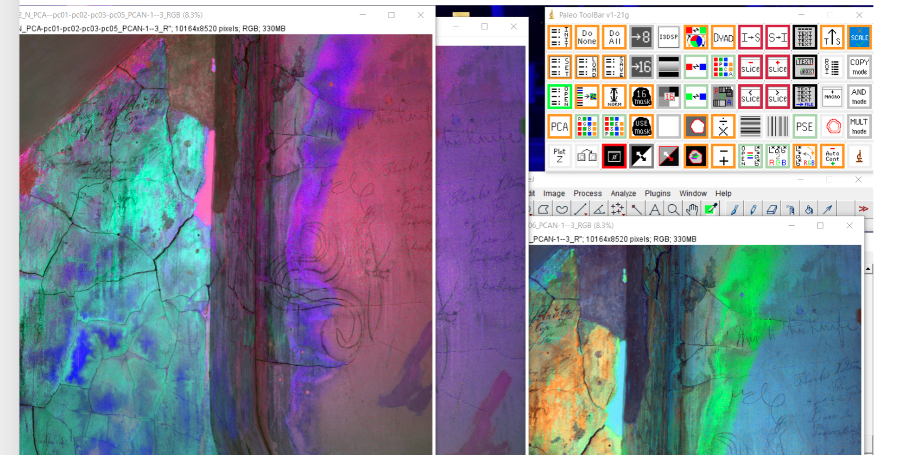Open the multi-point tool with dropdown marker
The image size is (912, 455).
617,209
